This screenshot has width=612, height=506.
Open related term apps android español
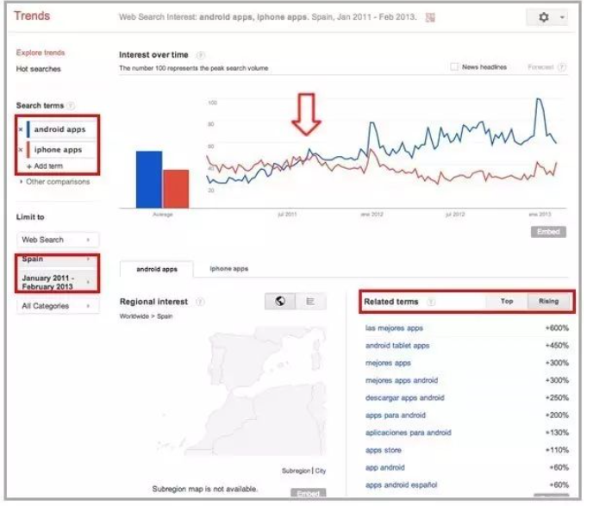[401, 485]
